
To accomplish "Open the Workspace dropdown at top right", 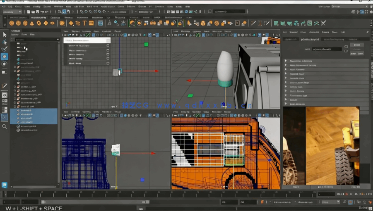I will point(349,7).
